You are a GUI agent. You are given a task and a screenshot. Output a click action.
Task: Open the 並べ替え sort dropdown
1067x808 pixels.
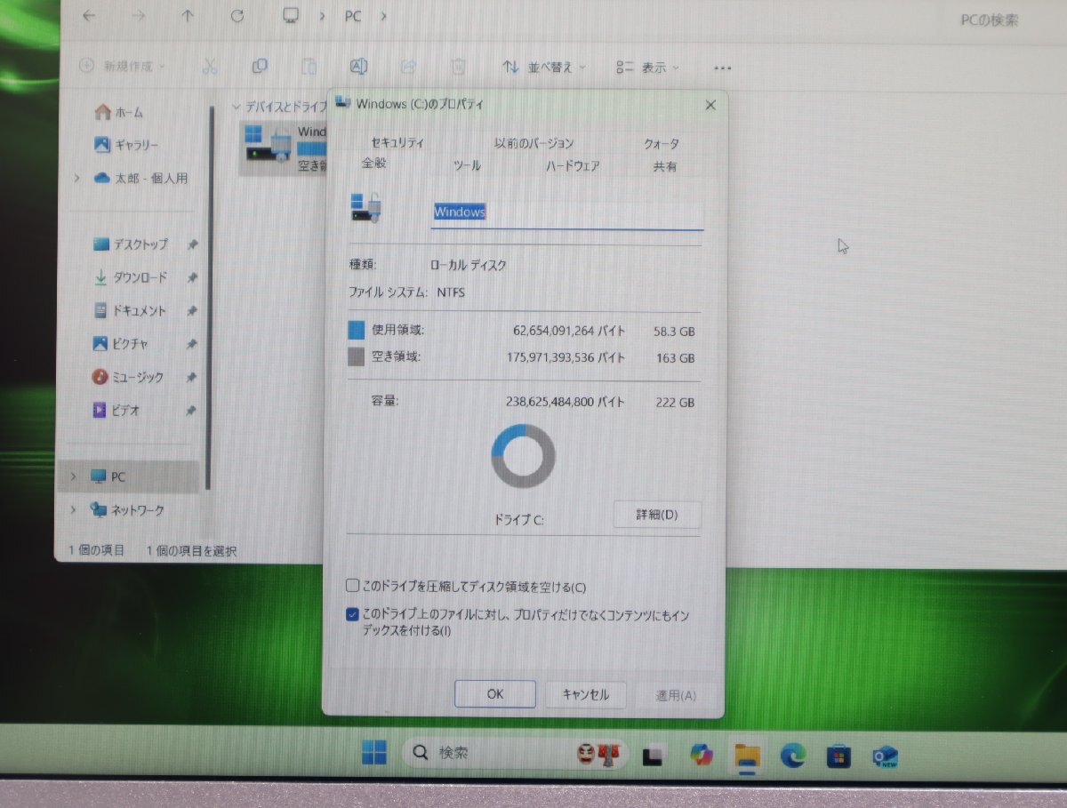(544, 67)
